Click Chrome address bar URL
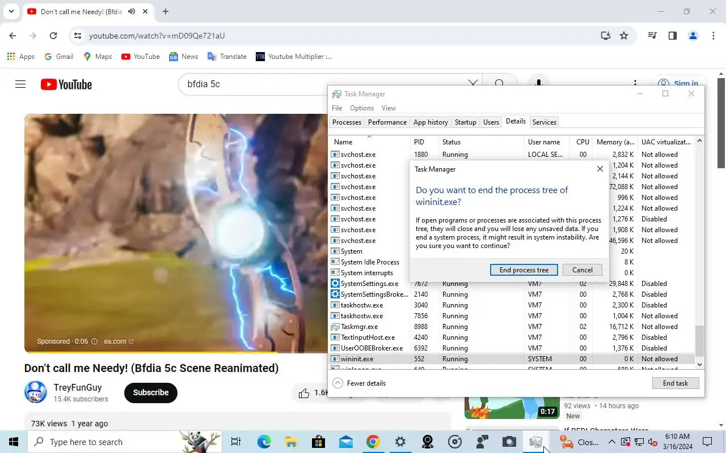This screenshot has height=453, width=726. tap(157, 36)
